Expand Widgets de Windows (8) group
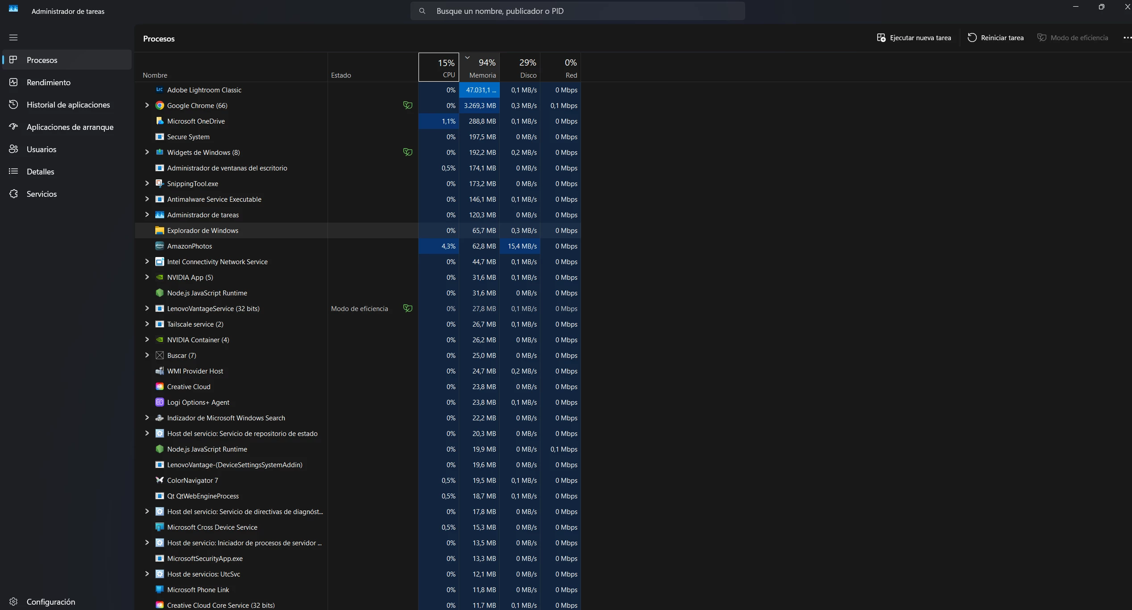This screenshot has width=1132, height=610. pyautogui.click(x=147, y=152)
